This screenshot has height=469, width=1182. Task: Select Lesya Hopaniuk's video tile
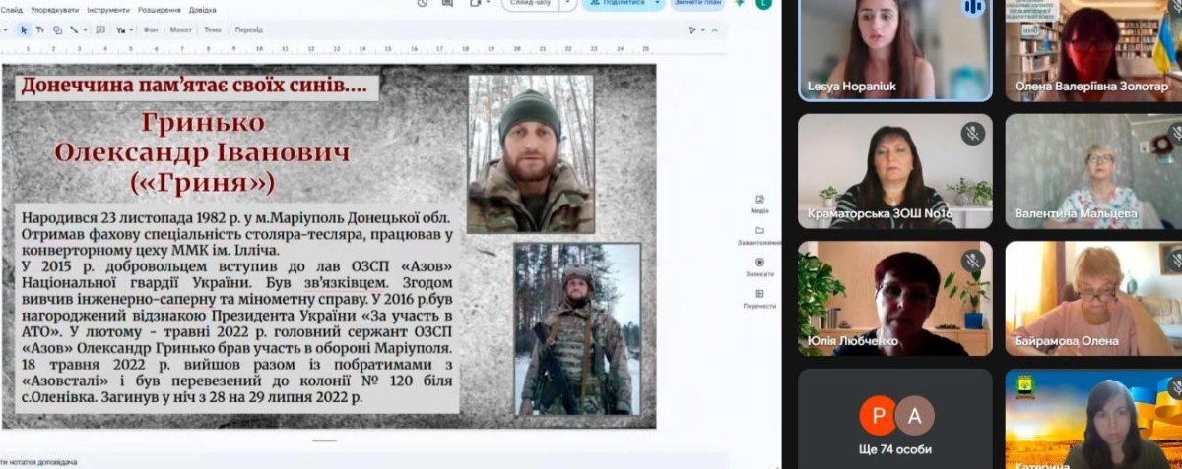coord(894,50)
